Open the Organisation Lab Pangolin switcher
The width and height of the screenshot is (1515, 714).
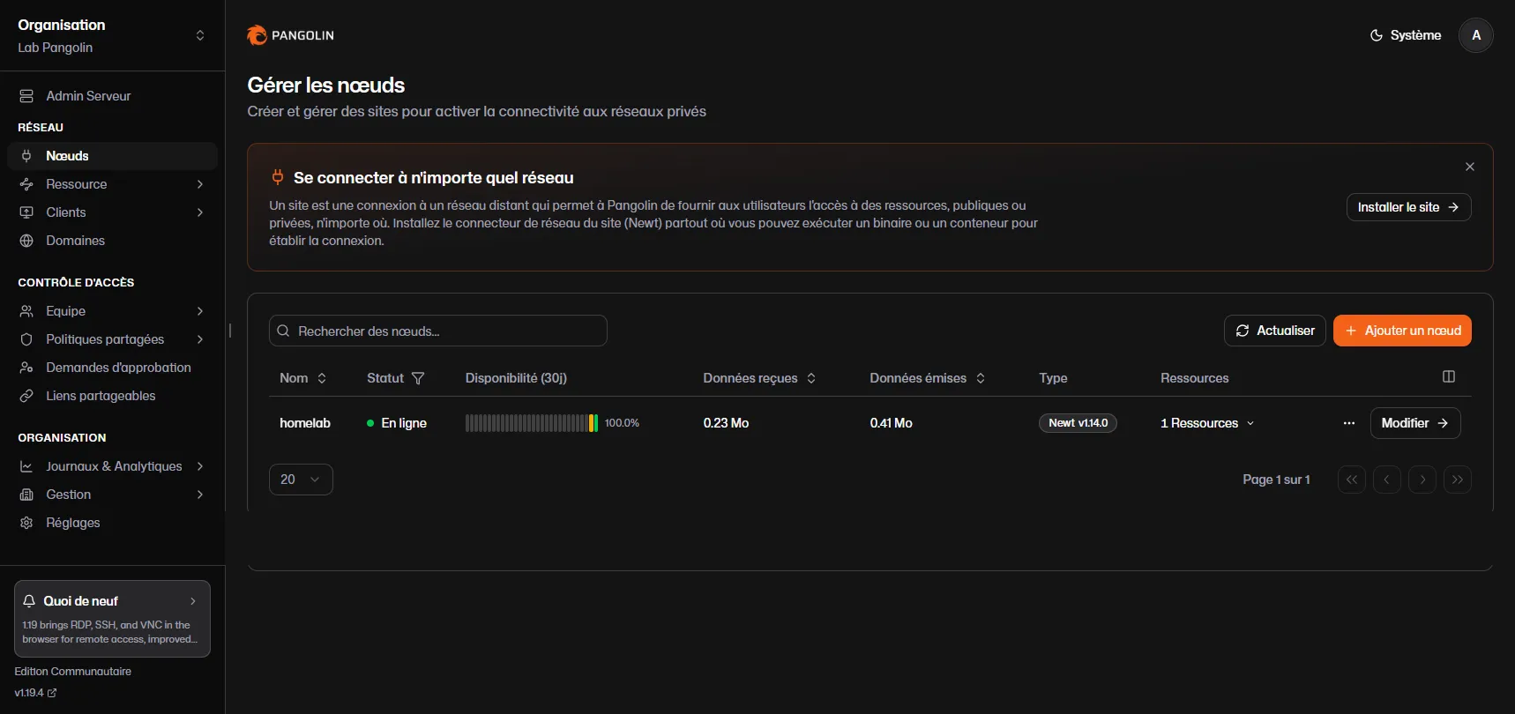(x=112, y=35)
